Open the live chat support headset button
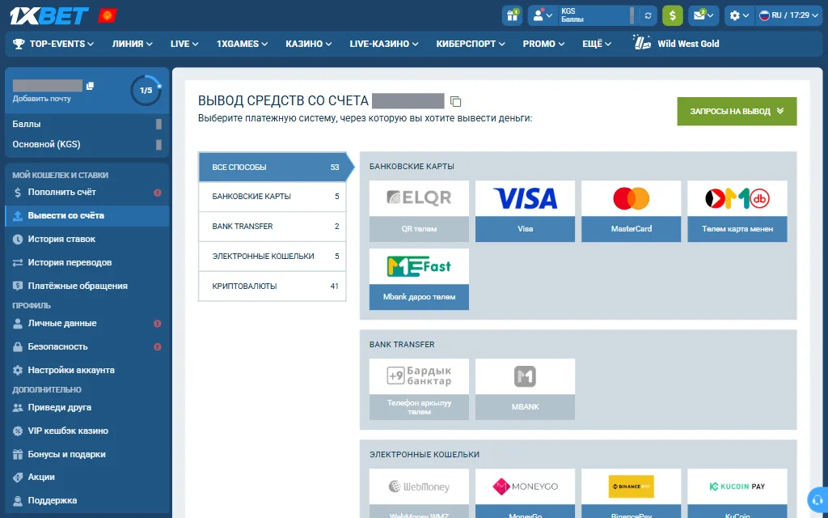The image size is (828, 518). click(x=818, y=499)
